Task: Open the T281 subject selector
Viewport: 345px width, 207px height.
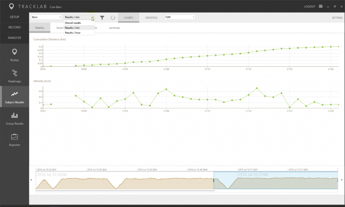Action: coord(180,16)
